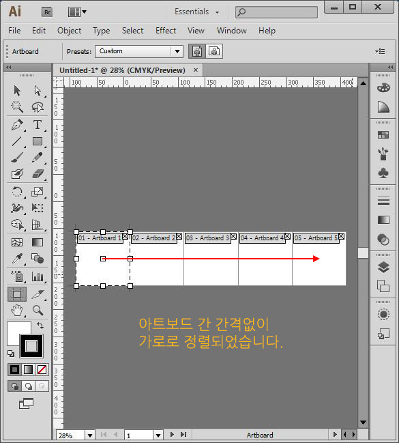Open the Effect menu
Screen dimensions: 399x443
click(166, 31)
